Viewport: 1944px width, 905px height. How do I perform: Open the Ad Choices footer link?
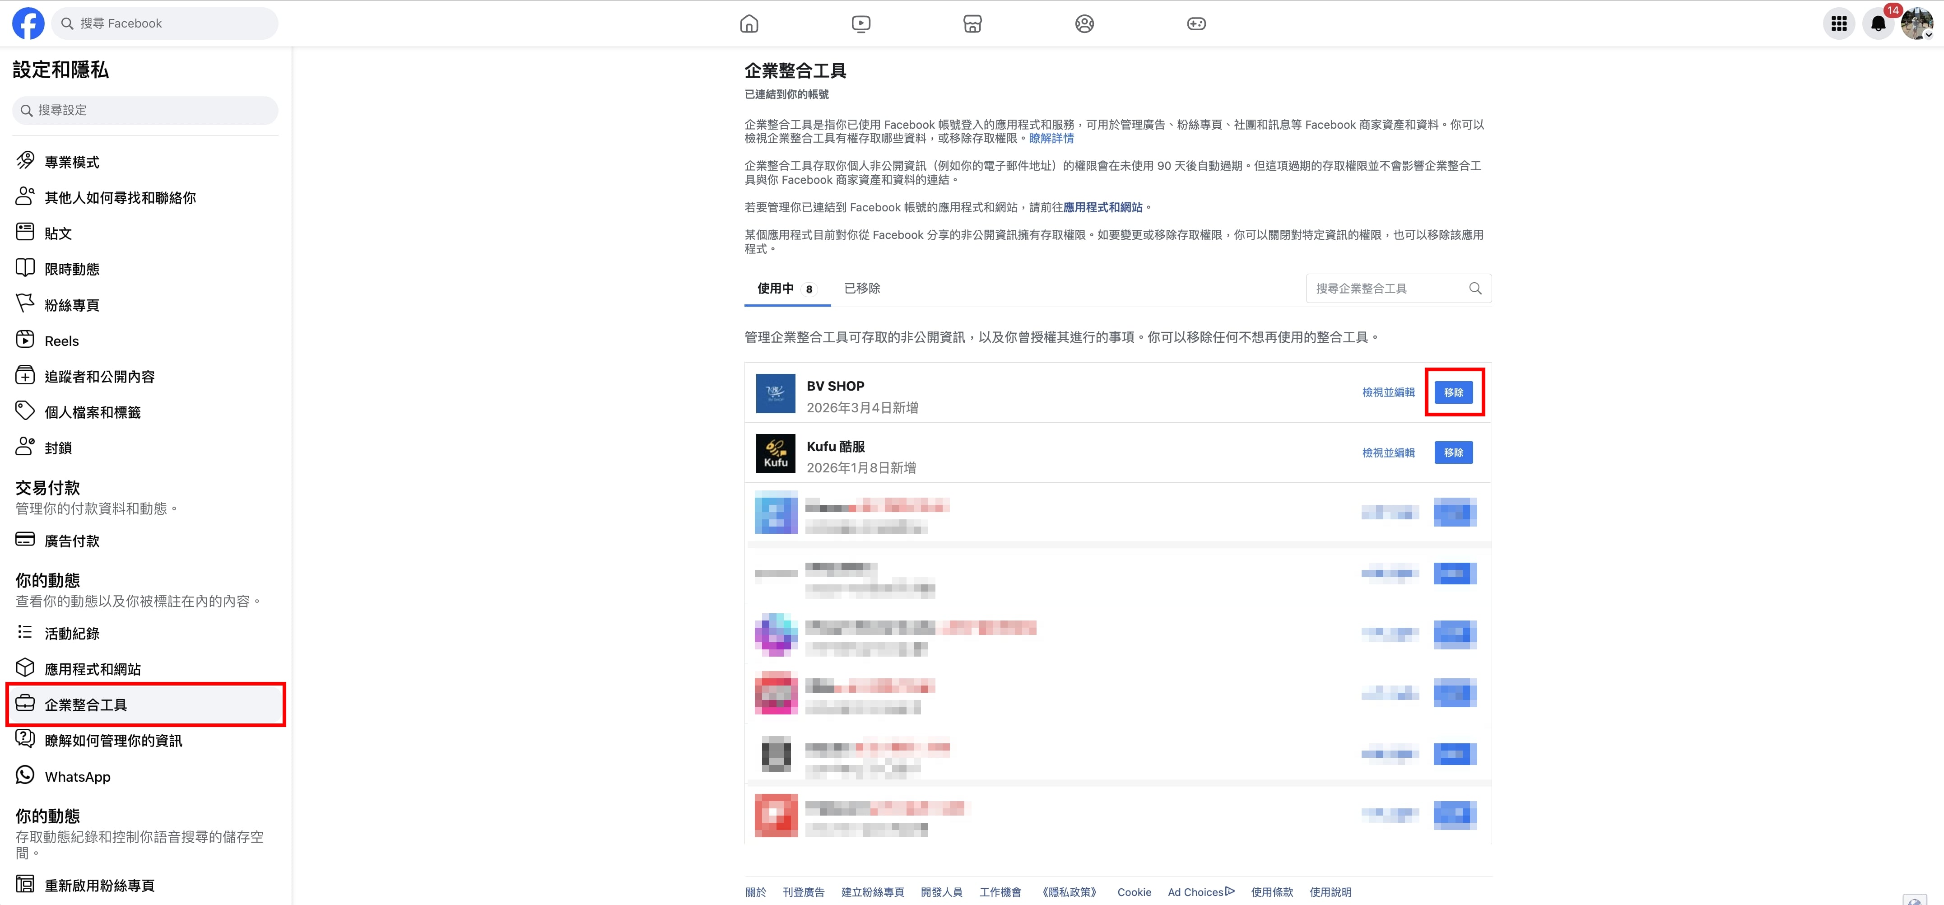1200,892
